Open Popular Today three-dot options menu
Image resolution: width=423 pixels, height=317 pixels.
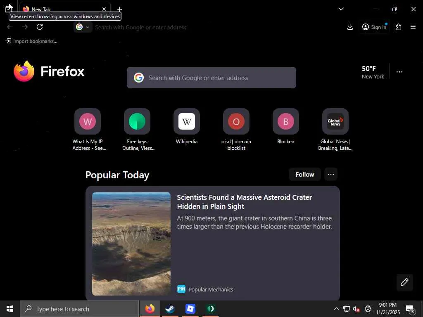click(331, 175)
